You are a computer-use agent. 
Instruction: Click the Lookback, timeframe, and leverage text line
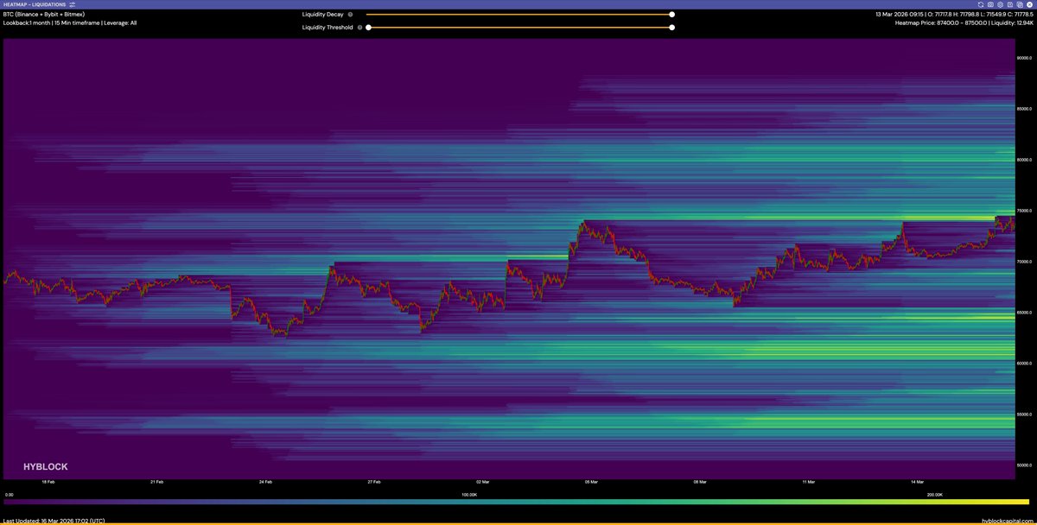tap(69, 23)
